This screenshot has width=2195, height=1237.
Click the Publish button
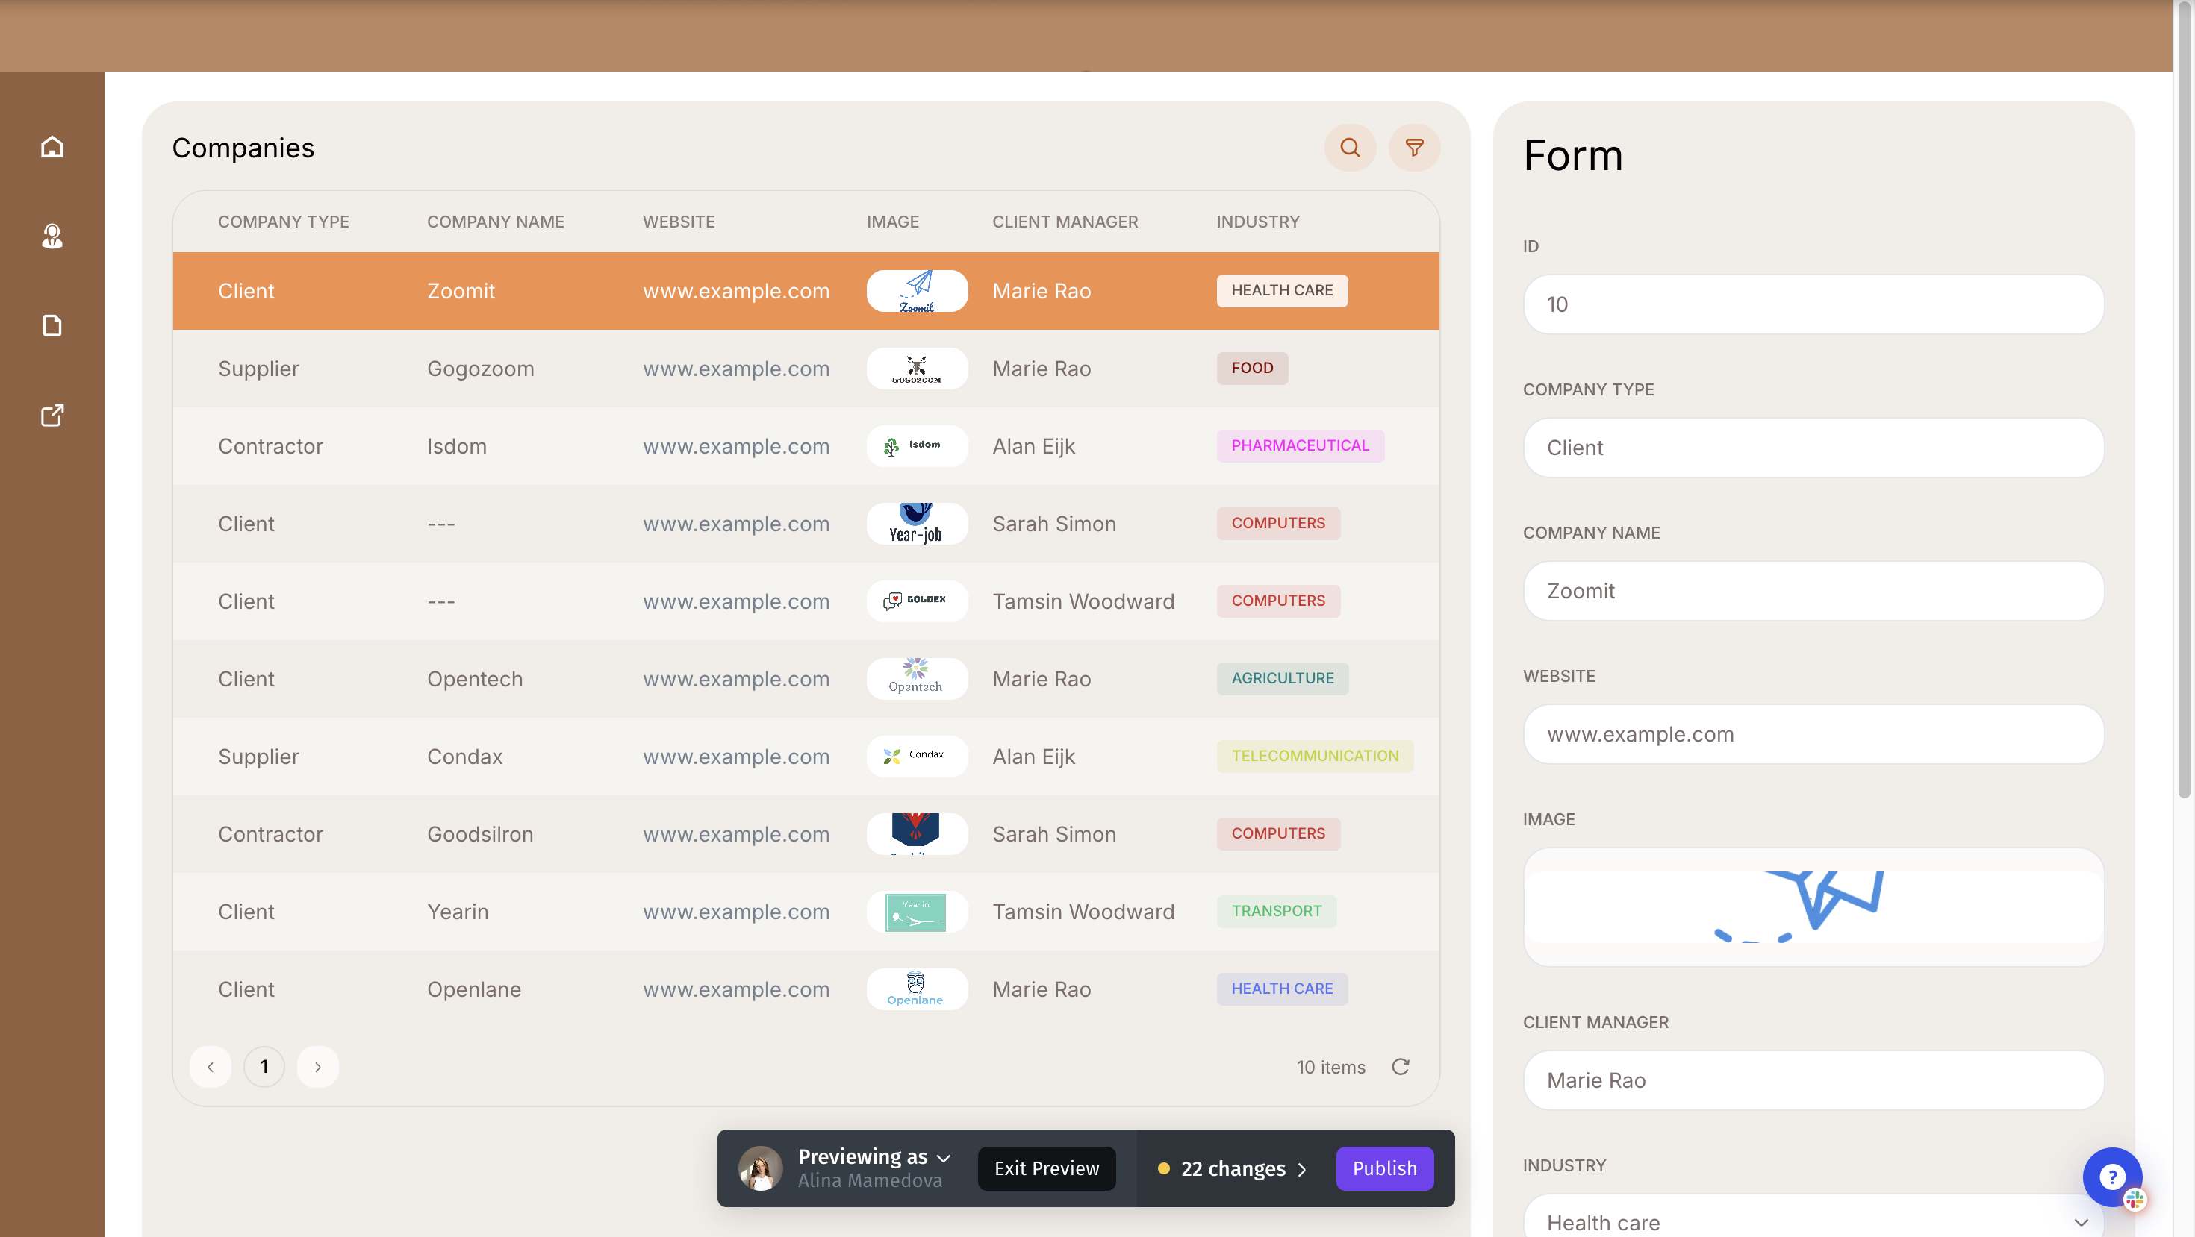[x=1383, y=1169]
